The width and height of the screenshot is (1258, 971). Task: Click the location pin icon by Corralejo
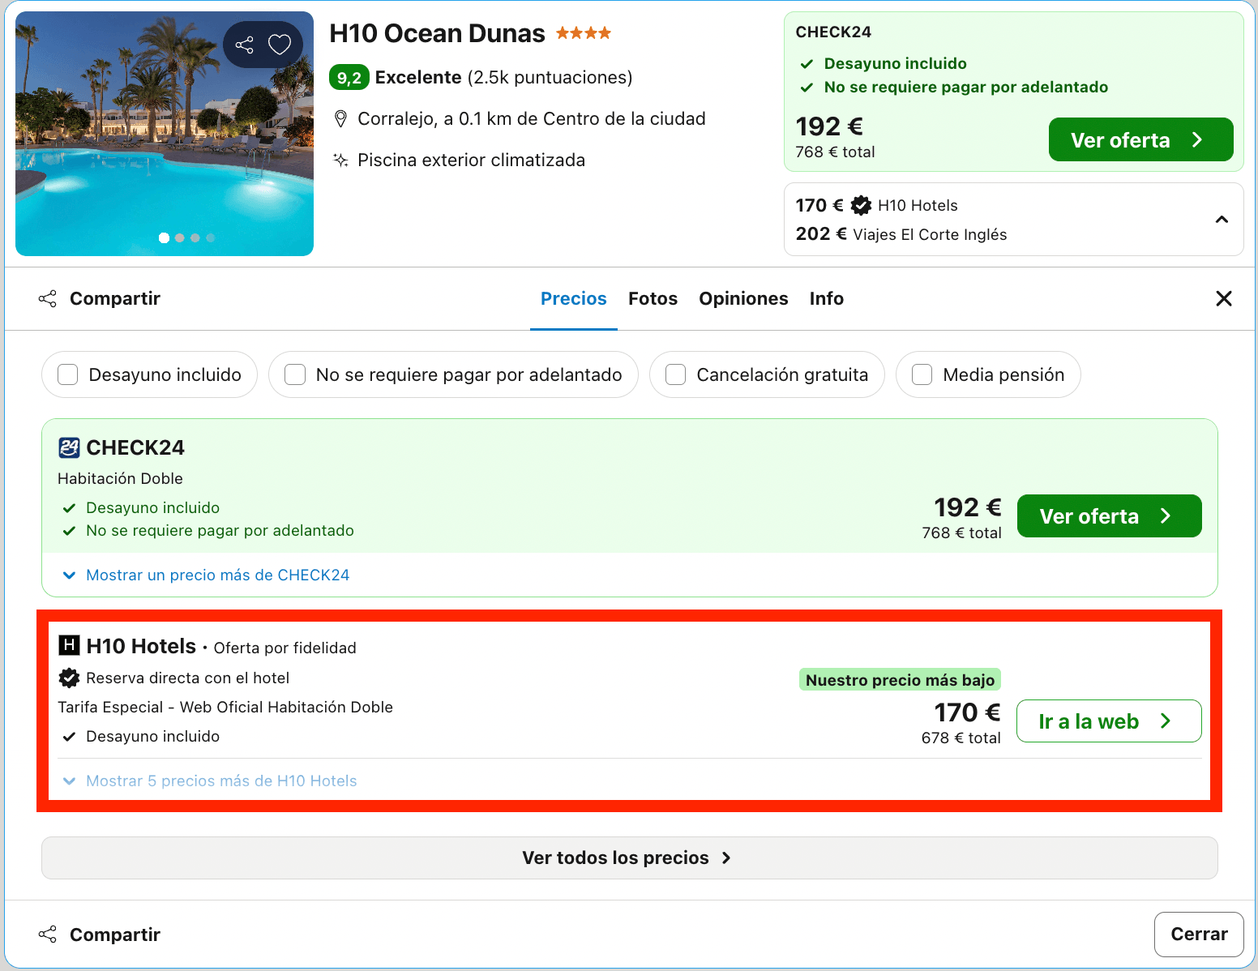341,119
